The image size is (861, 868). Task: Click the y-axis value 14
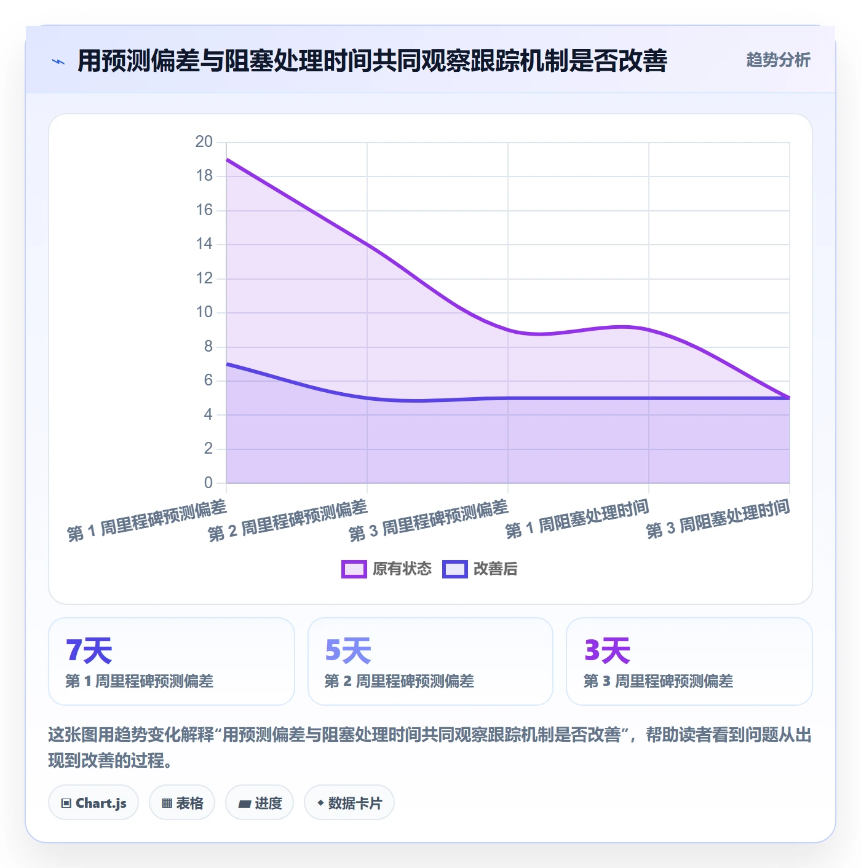204,244
